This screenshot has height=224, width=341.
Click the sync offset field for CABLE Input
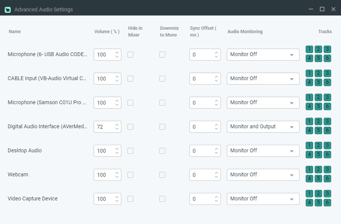[x=201, y=79]
